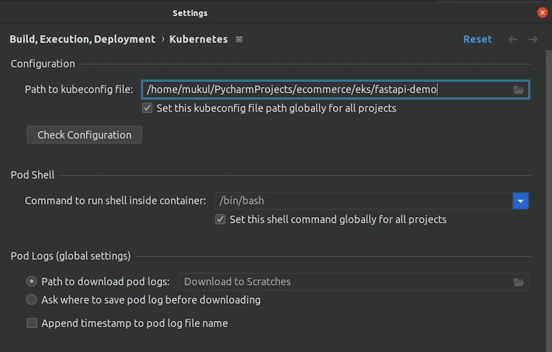Click the Reset link
This screenshot has width=552, height=352.
click(x=478, y=39)
